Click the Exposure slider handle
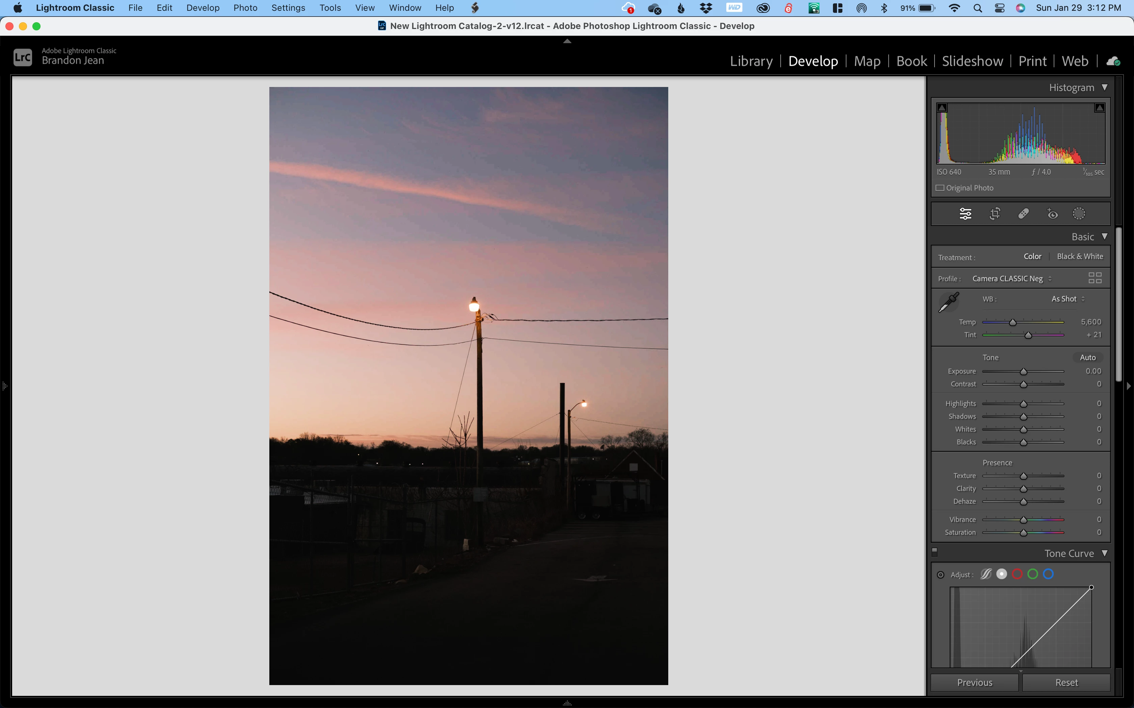The height and width of the screenshot is (708, 1134). point(1023,372)
